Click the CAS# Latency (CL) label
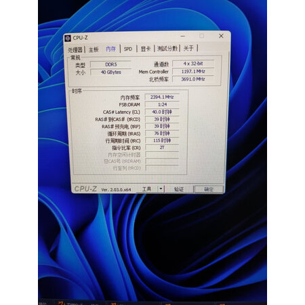Screen dimensions: 305x305 pos(121,112)
